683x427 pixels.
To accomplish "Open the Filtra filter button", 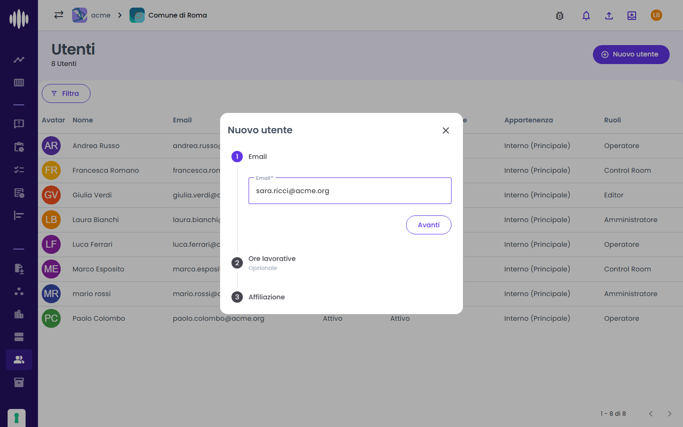I will pos(66,93).
